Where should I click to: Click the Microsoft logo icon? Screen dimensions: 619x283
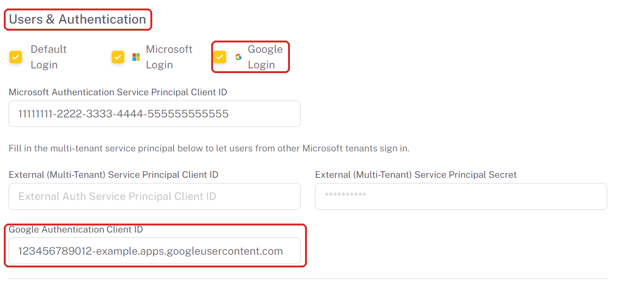coord(136,57)
